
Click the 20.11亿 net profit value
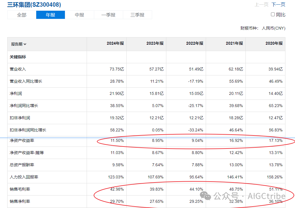click(236, 93)
